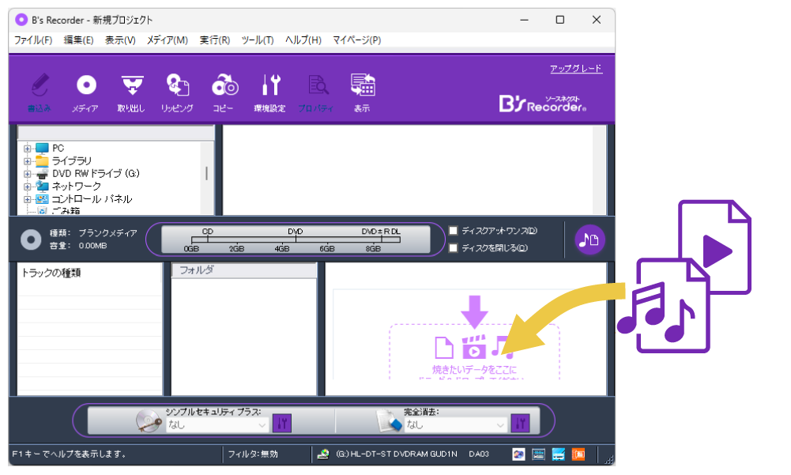Open the リッピング (Ripping) tool
This screenshot has height=475, width=791.
[x=177, y=92]
